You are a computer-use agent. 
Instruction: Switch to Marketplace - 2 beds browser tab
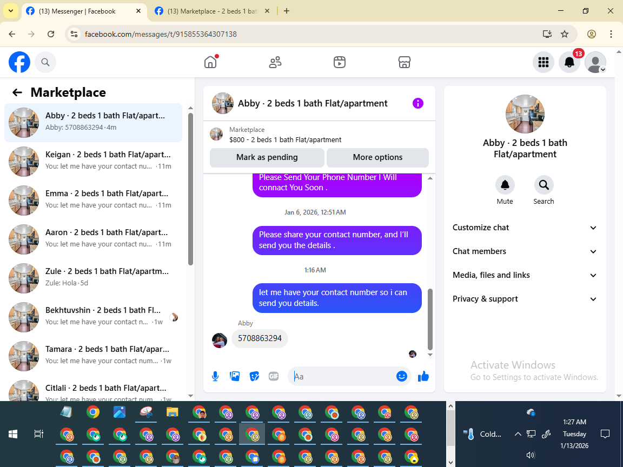tap(213, 11)
